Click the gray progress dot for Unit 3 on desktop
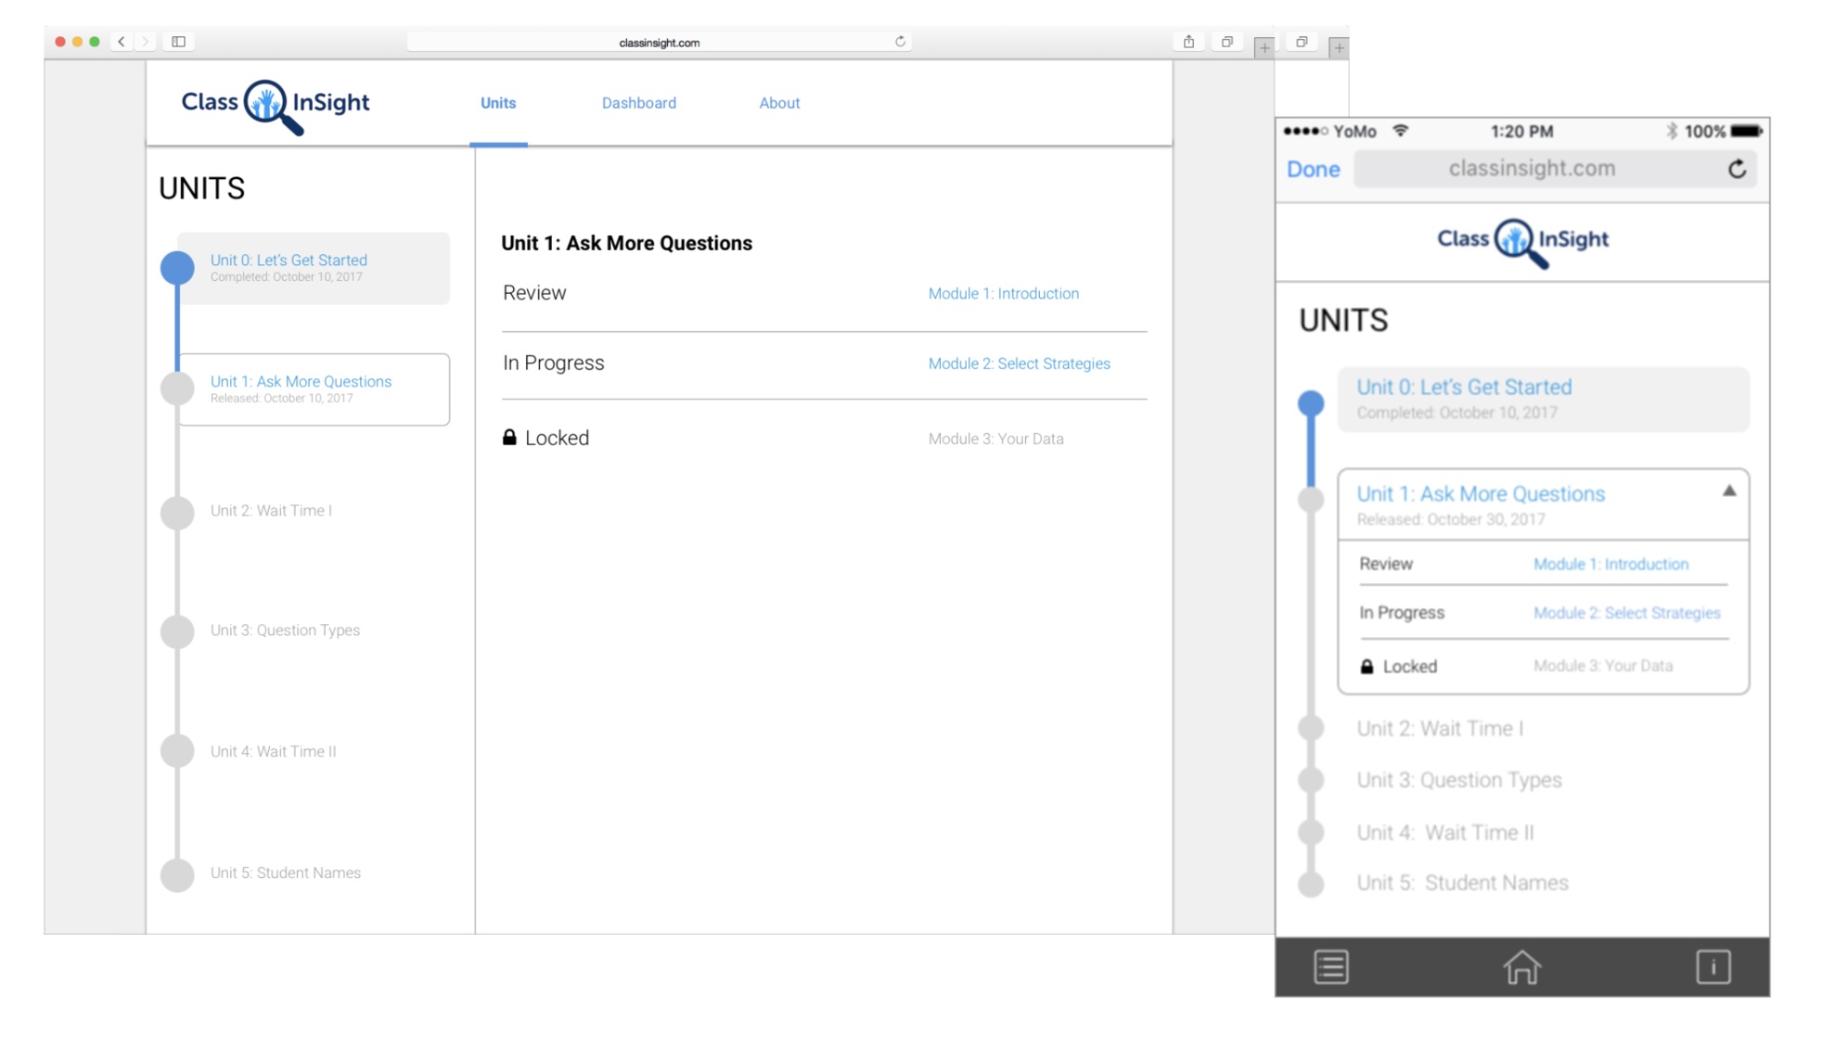This screenshot has width=1835, height=1045. [x=177, y=631]
